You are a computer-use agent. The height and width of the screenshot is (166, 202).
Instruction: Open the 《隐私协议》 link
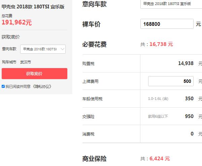(42, 87)
